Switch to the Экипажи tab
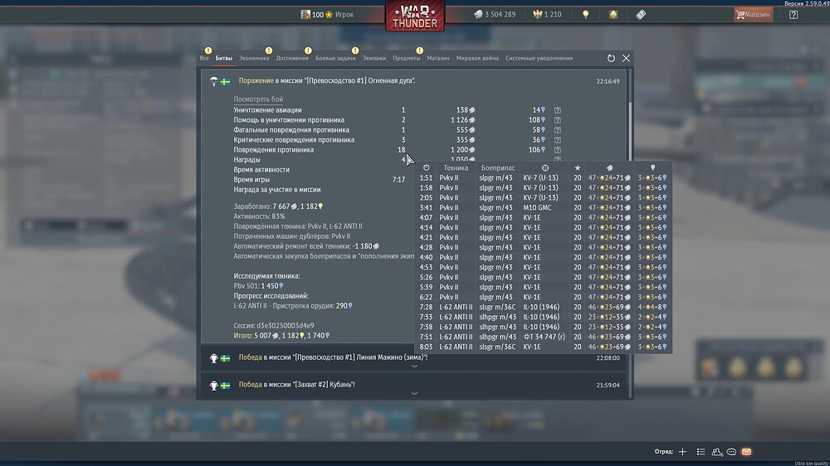Image resolution: width=830 pixels, height=466 pixels. 374,58
